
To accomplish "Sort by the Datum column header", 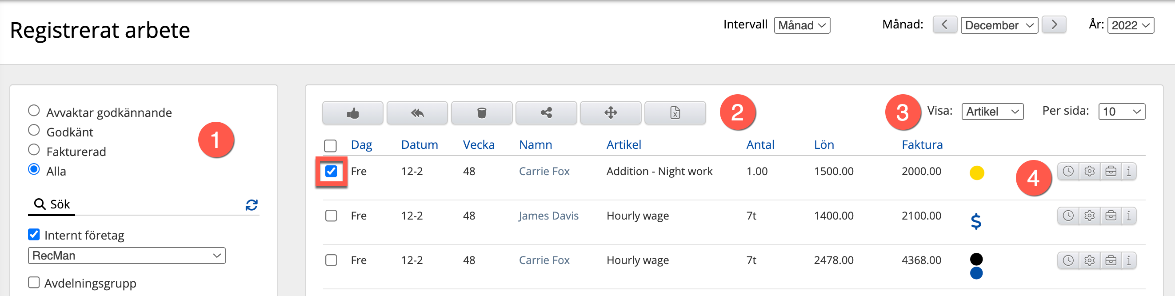I will point(419,145).
